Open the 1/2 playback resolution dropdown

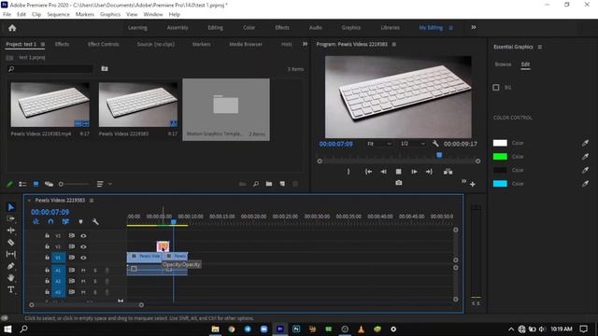click(x=412, y=144)
